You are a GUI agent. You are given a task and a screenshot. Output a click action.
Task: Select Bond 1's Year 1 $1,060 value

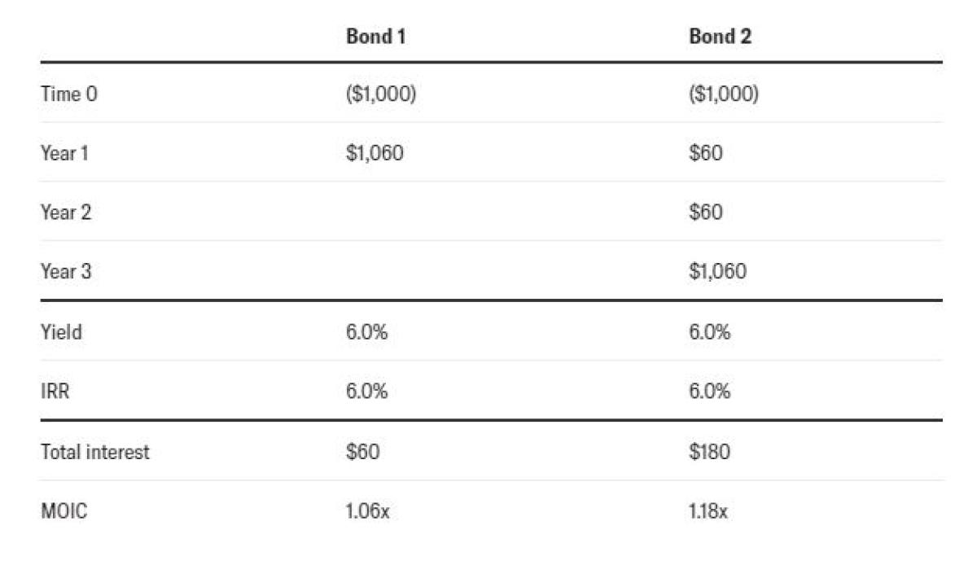[x=375, y=153]
